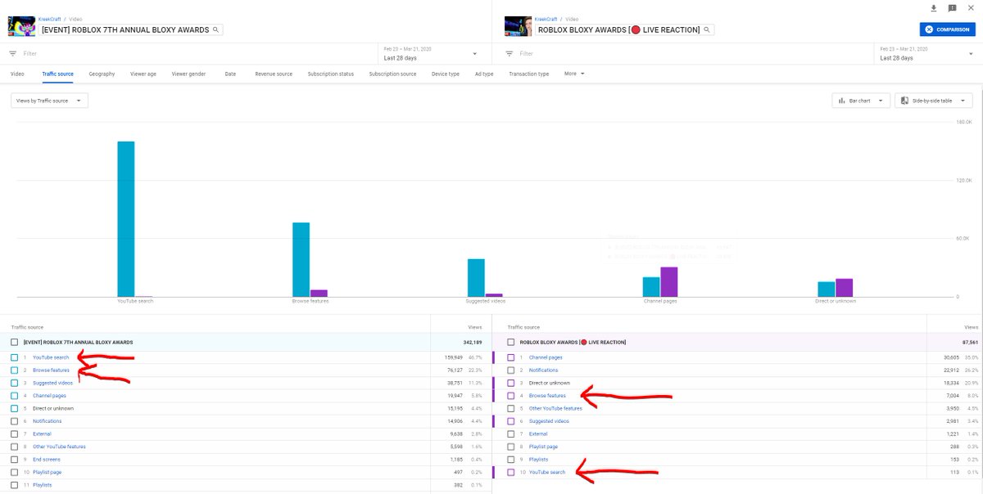Click the Filter field under the [EVENT] video
Screen dimensions: 983x494
tap(197, 54)
